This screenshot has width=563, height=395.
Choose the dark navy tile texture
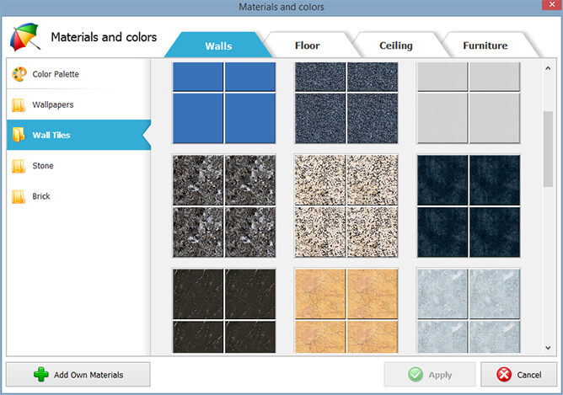tap(469, 206)
